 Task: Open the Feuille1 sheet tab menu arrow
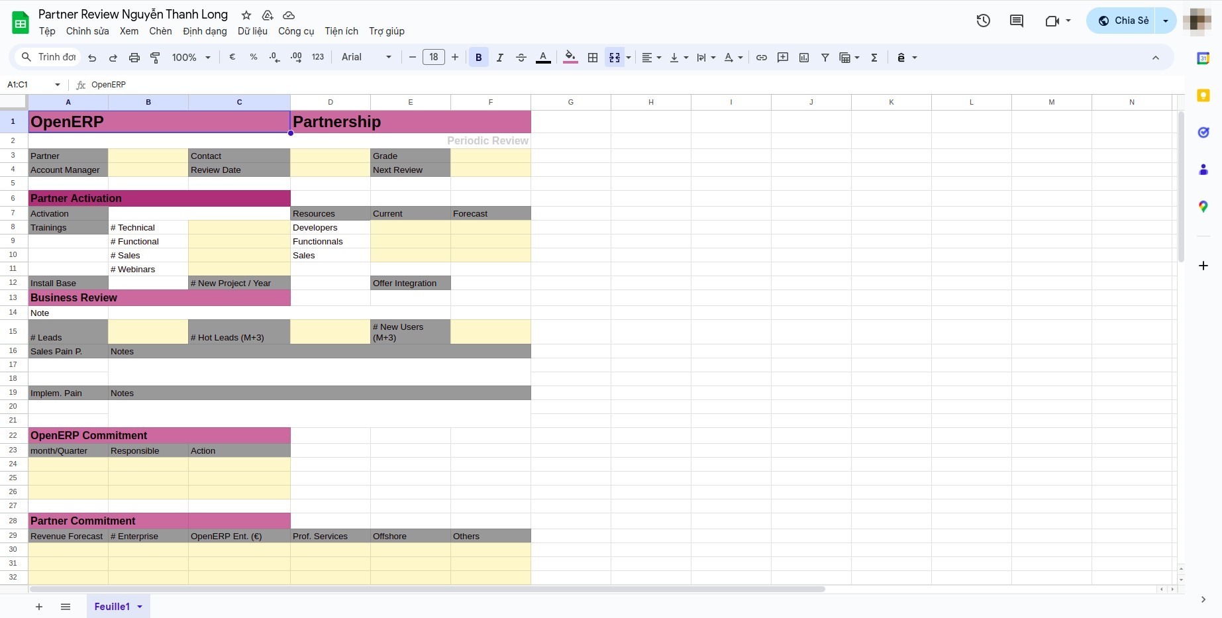coord(140,607)
